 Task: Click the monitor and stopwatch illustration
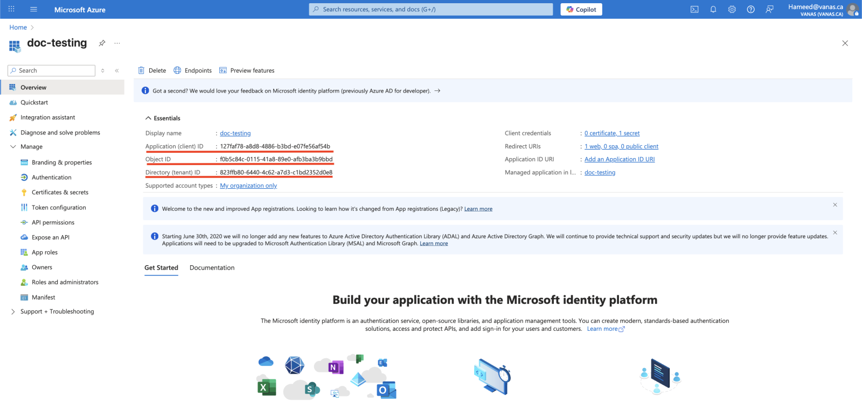(492, 377)
